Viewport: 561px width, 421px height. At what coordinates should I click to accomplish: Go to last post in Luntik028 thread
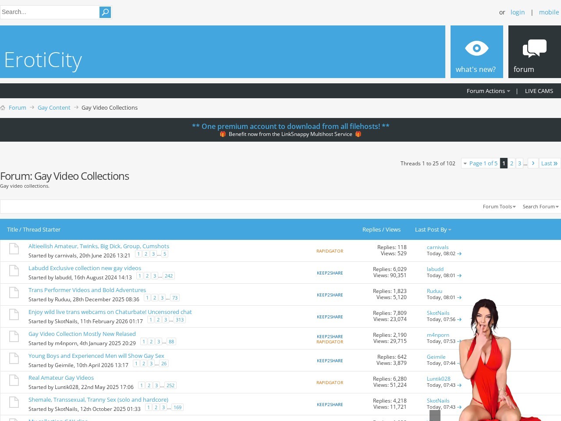(x=459, y=385)
